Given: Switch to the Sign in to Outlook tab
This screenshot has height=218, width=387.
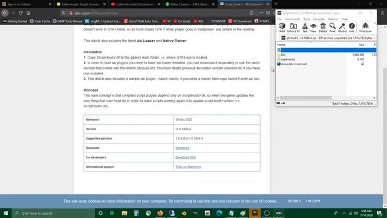Looking at the screenshot, I should pyautogui.click(x=24, y=4).
